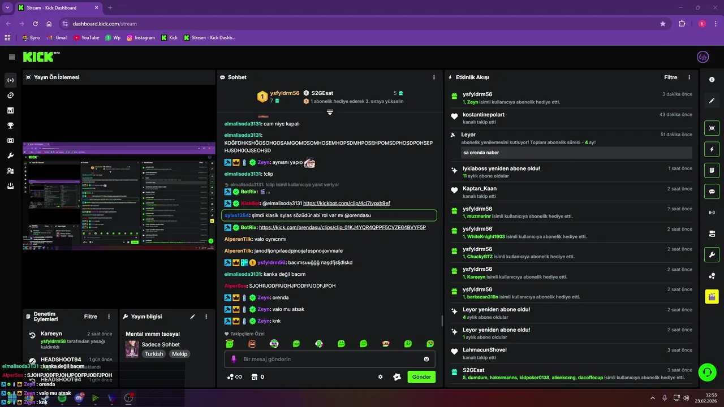
Task: Open the Gmail bookmark
Action: coord(57,38)
